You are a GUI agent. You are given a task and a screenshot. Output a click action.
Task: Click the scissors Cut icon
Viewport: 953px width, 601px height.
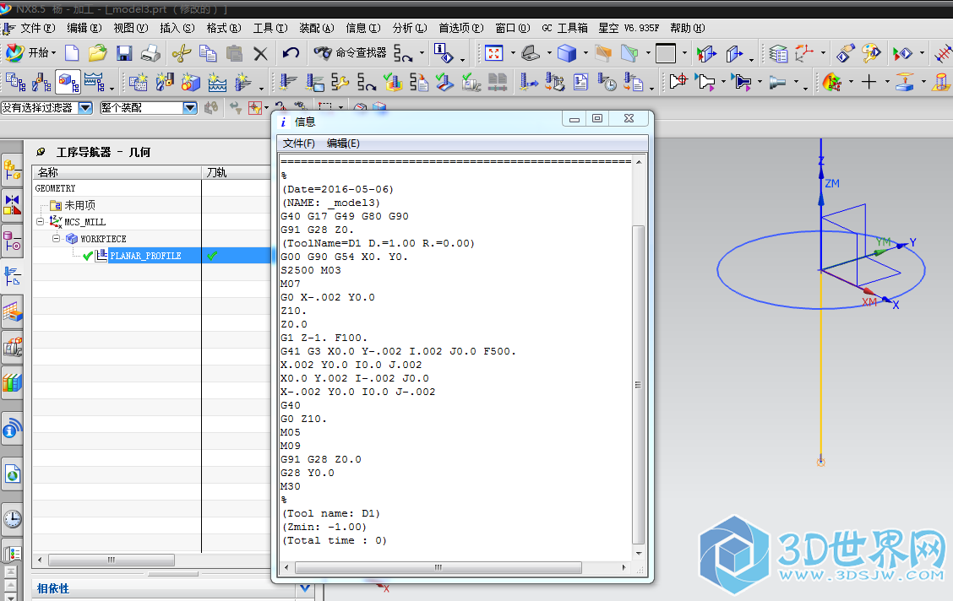(181, 53)
